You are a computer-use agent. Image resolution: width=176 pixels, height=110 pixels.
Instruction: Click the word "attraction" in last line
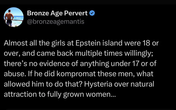point(20,94)
